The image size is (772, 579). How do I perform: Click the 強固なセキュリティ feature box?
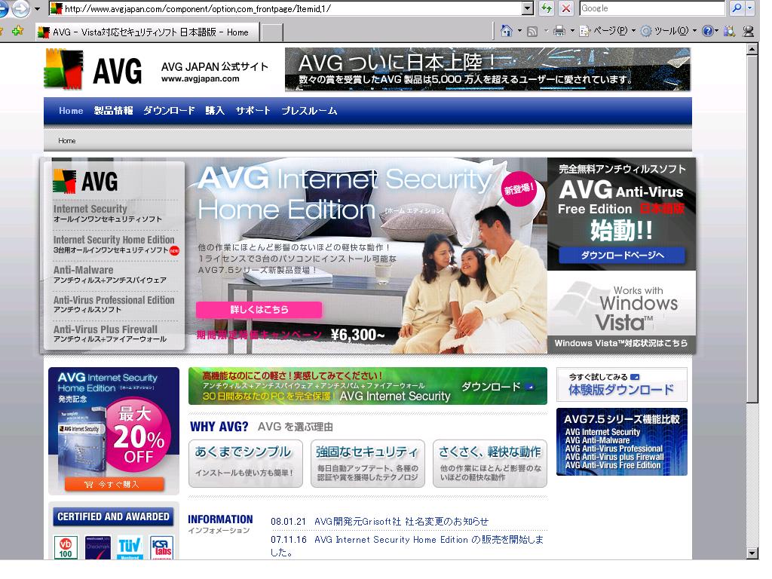[x=367, y=464]
